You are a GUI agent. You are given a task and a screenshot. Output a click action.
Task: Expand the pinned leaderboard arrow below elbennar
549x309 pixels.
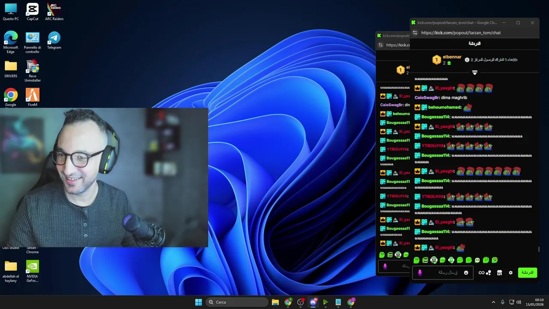475,73
